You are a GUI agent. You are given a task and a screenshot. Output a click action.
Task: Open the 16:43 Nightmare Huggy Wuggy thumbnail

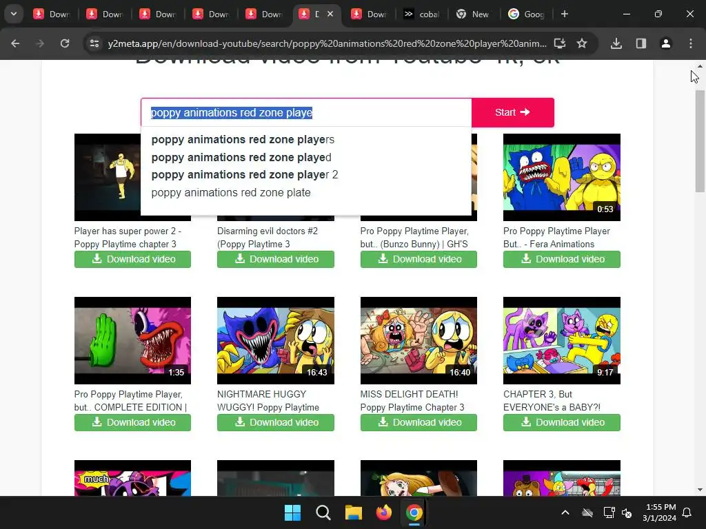276,340
